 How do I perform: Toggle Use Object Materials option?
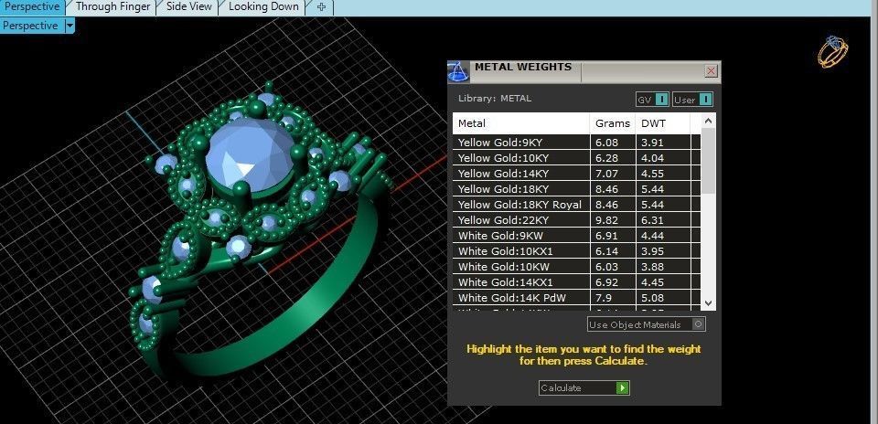coord(647,324)
